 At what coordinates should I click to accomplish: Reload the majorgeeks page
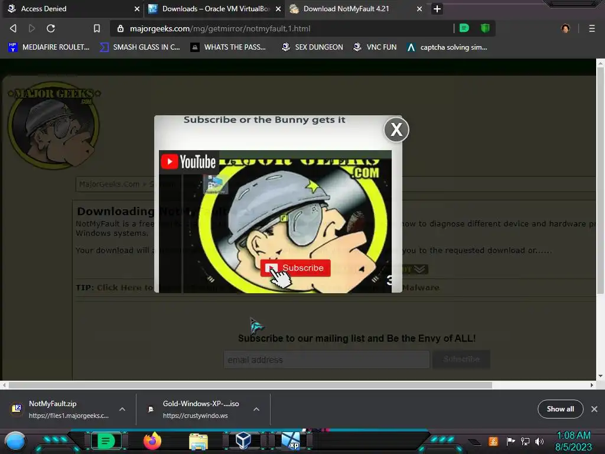(x=51, y=28)
